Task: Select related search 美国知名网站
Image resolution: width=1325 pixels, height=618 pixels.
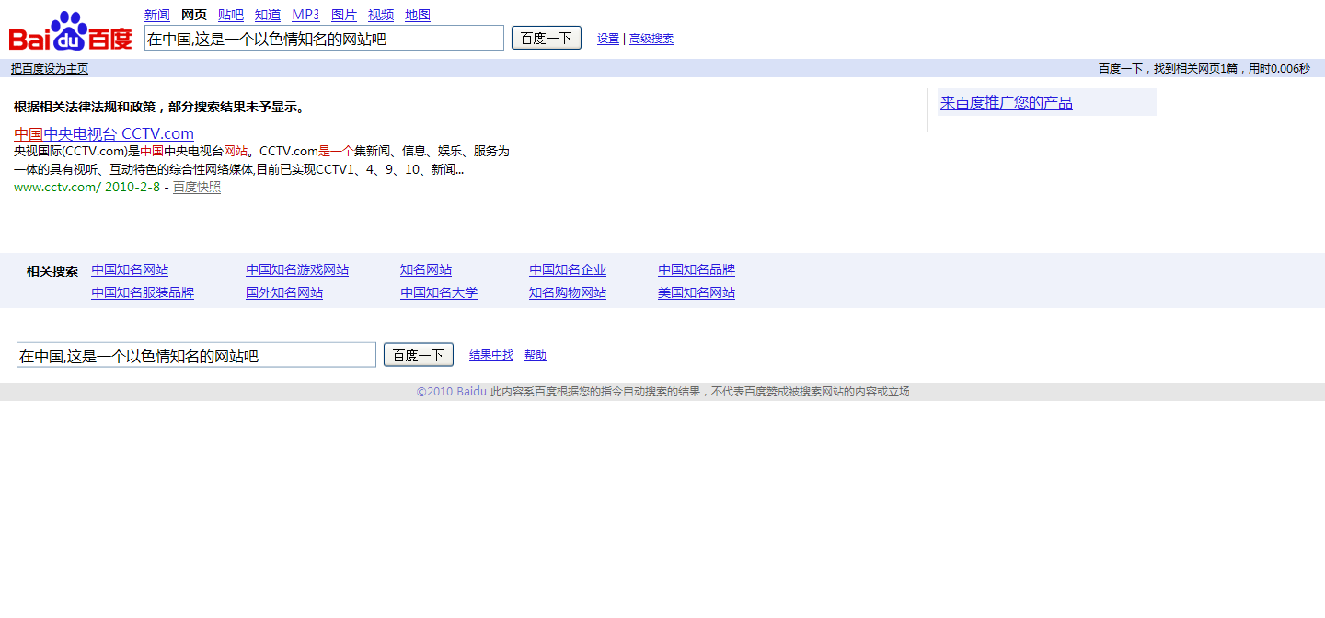Action: click(x=697, y=292)
